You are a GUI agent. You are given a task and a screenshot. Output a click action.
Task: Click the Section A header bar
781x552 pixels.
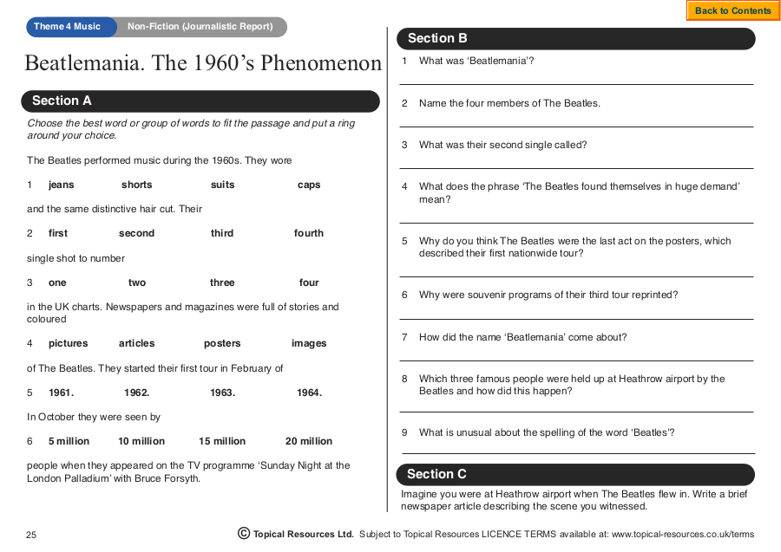point(200,101)
